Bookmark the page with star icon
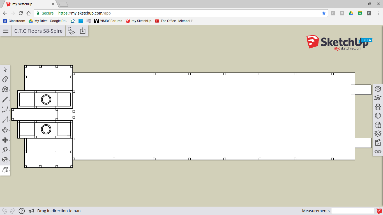The width and height of the screenshot is (383, 215). click(x=324, y=13)
